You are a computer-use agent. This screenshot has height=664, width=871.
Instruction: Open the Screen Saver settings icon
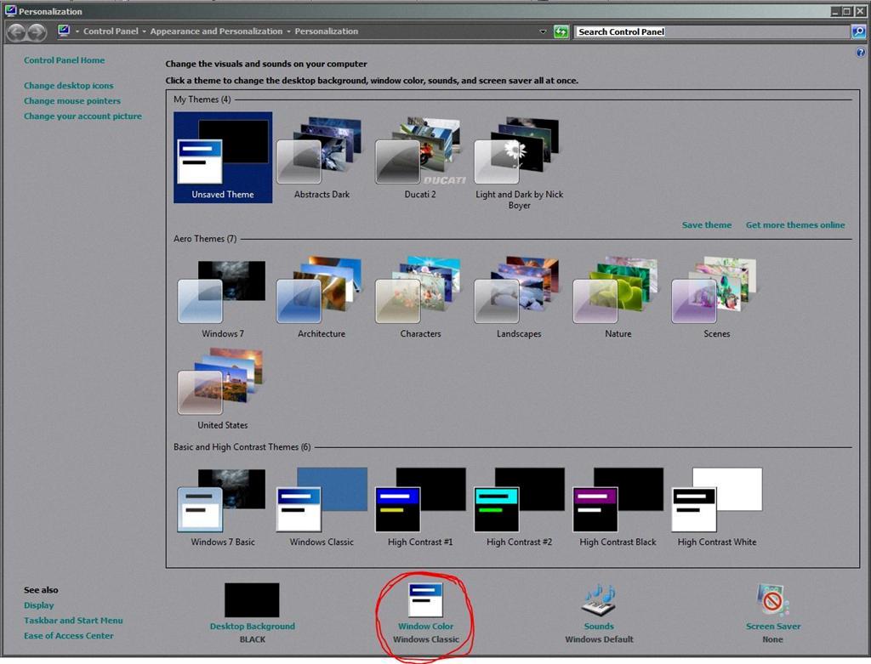pyautogui.click(x=772, y=599)
